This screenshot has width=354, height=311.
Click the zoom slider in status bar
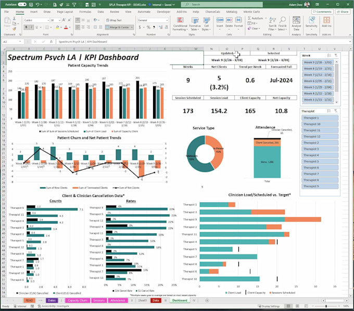(326, 306)
